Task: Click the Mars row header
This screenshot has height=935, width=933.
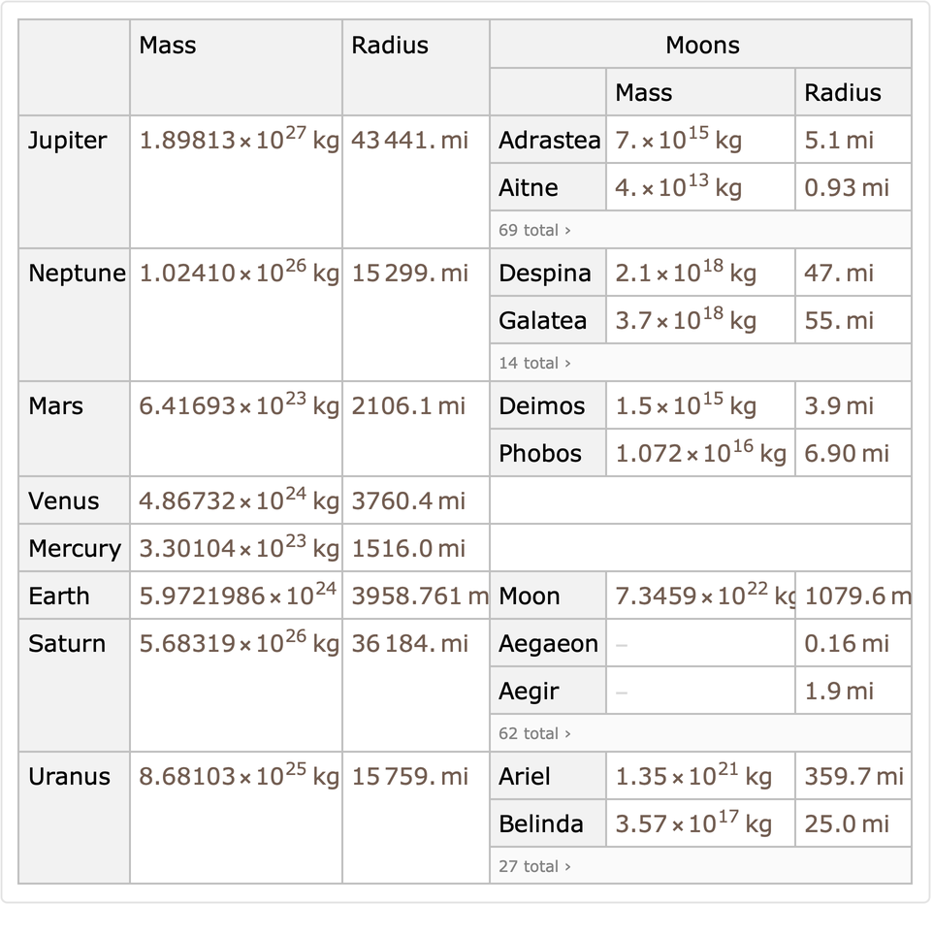Action: (56, 406)
